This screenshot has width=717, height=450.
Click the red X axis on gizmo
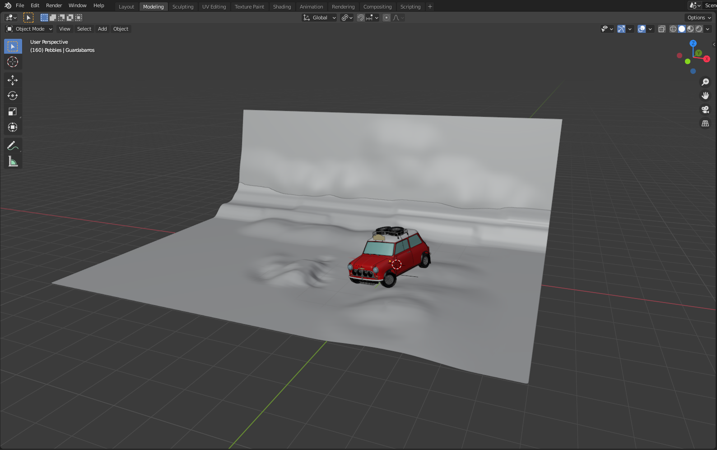click(707, 59)
